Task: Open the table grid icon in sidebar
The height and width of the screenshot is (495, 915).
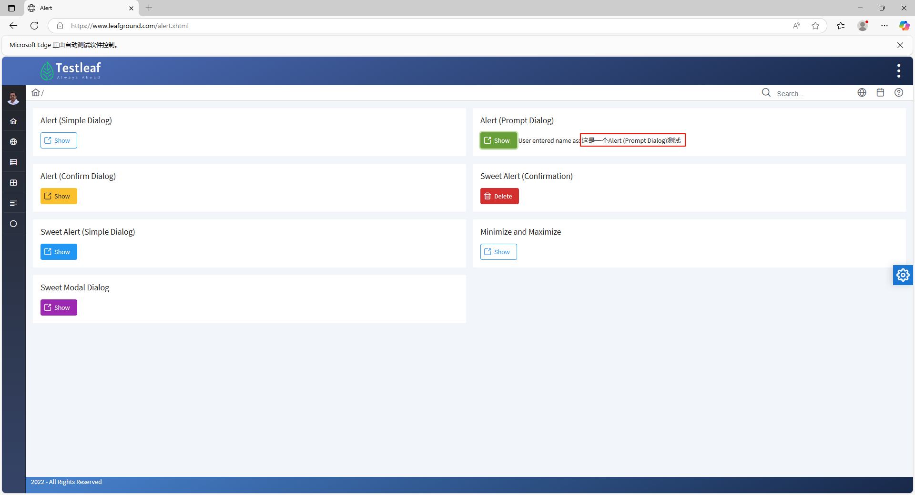Action: [x=13, y=183]
